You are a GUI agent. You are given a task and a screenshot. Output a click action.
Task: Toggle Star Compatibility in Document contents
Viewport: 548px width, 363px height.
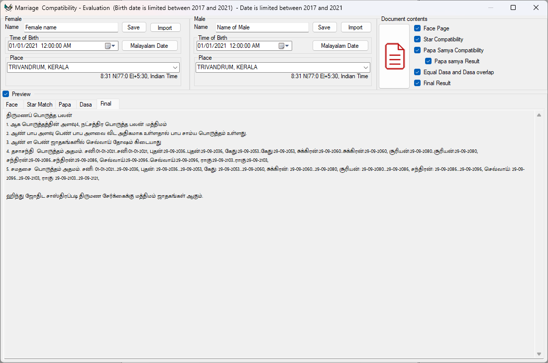coord(417,39)
